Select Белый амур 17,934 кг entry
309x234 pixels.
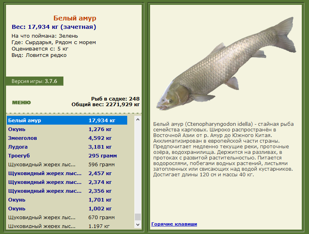coord(67,120)
